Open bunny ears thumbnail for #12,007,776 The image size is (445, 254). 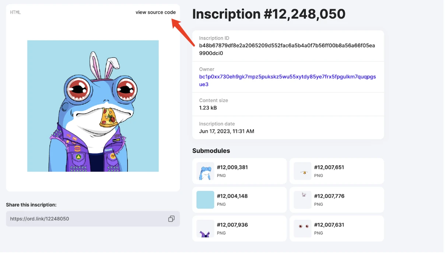[x=302, y=200]
